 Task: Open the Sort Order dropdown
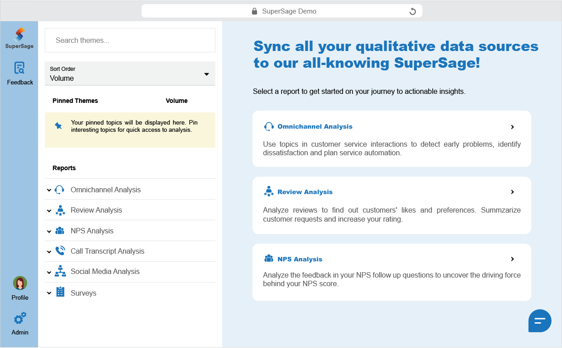(130, 74)
